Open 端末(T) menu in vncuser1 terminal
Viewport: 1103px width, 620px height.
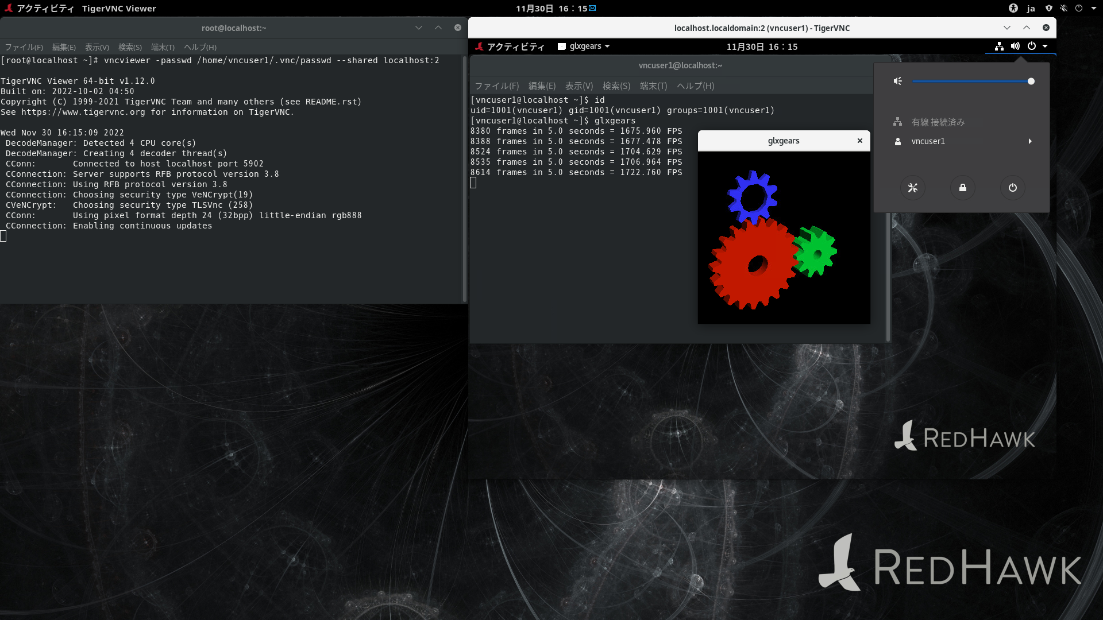coord(653,86)
